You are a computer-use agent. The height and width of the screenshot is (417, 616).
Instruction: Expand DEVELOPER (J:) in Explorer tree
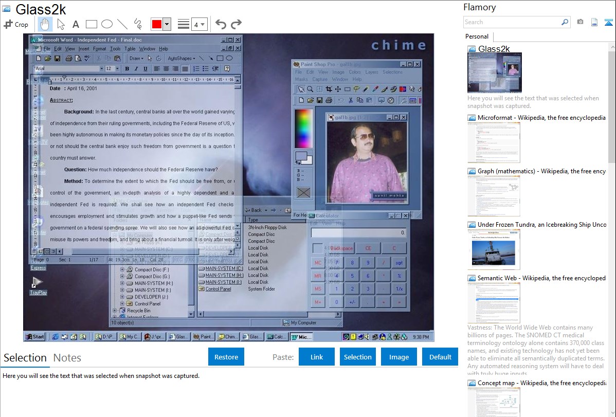pyautogui.click(x=122, y=297)
